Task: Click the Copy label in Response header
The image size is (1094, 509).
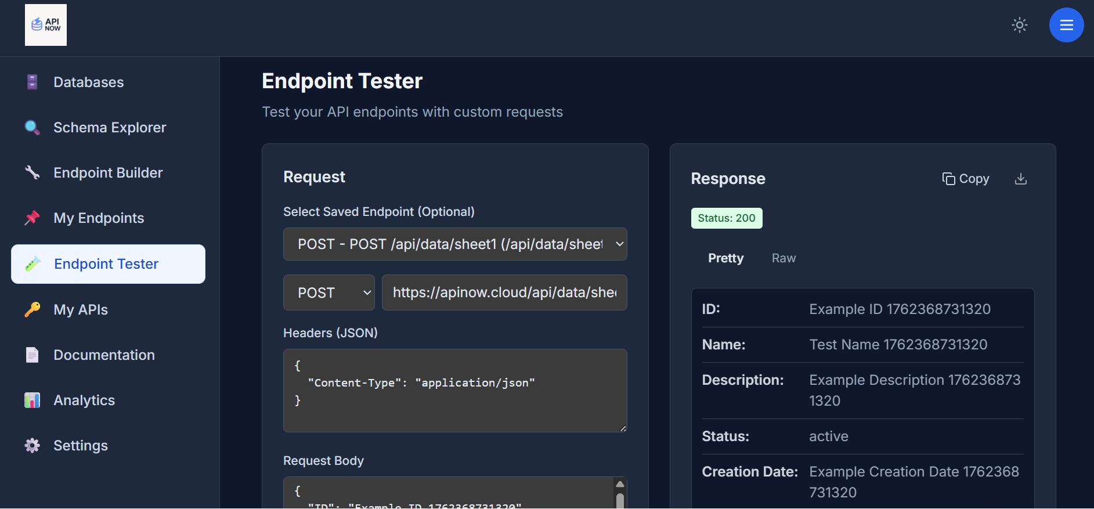Action: point(974,179)
